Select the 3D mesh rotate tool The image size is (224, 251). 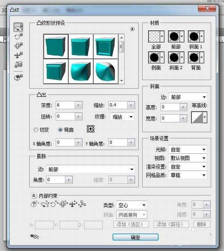point(18,27)
